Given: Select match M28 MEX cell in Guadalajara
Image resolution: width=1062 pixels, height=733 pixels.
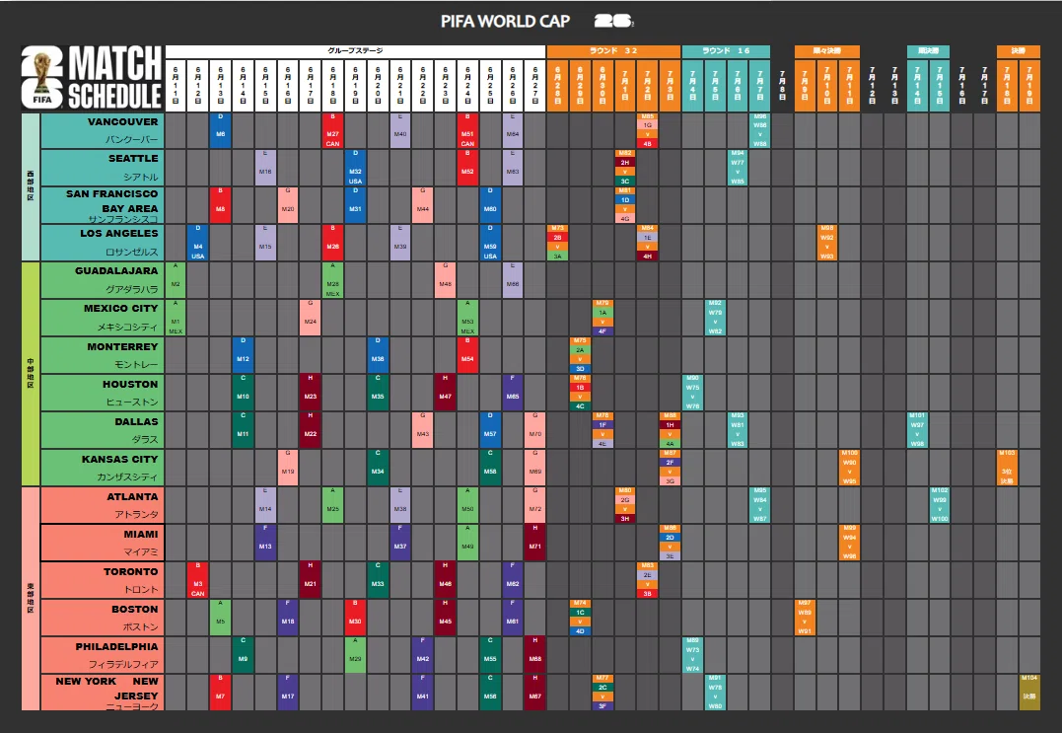Looking at the screenshot, I should (x=332, y=280).
